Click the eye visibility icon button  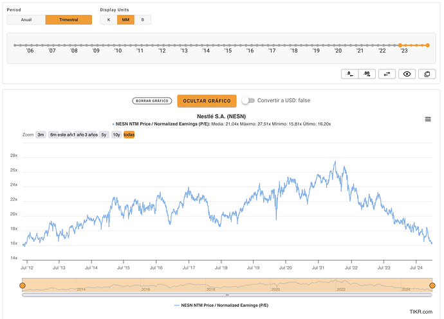pos(407,74)
